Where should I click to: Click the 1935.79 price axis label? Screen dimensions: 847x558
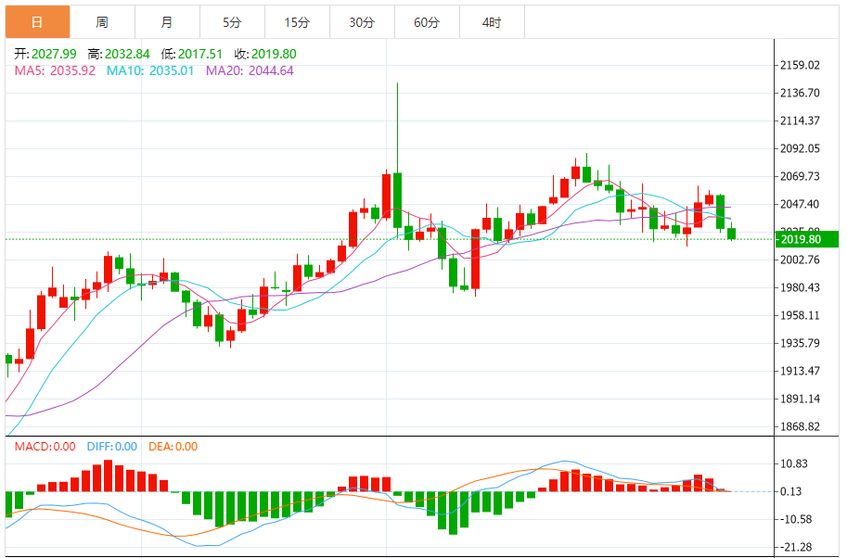800,343
